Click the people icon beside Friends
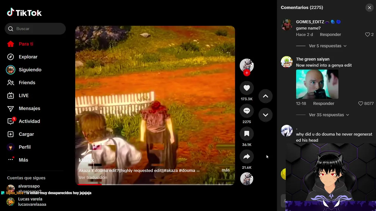Screen dimensions: 376x211 tap(11, 83)
